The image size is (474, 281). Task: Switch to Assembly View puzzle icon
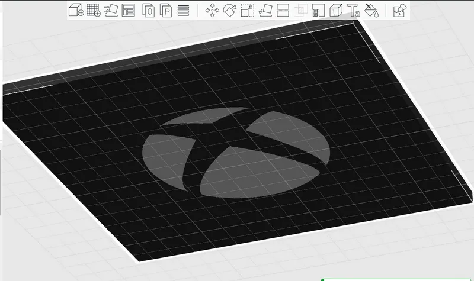[399, 10]
